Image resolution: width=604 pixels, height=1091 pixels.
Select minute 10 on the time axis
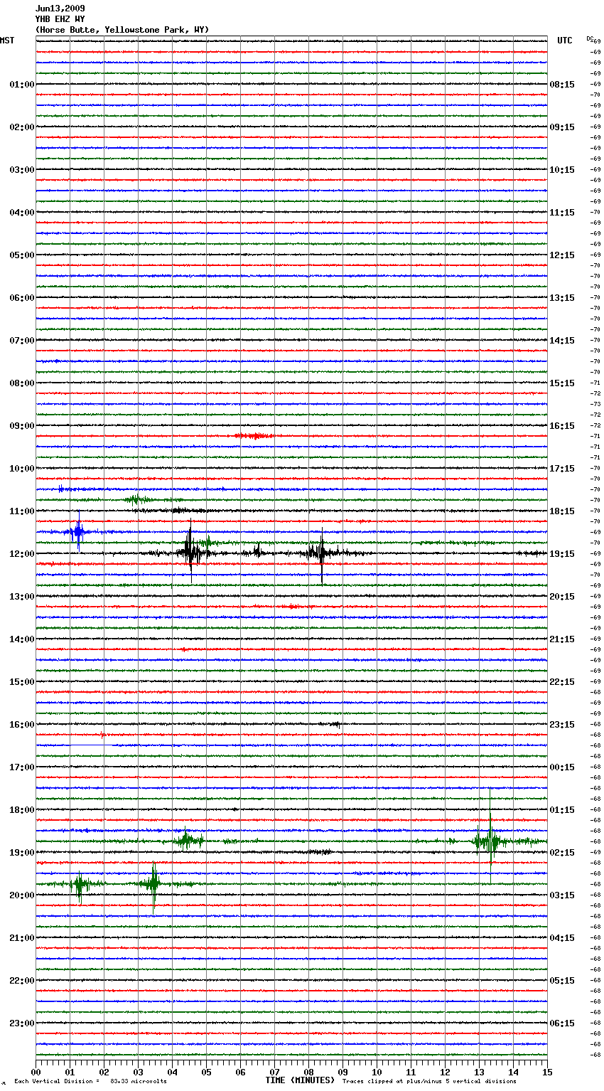pyautogui.click(x=377, y=1072)
